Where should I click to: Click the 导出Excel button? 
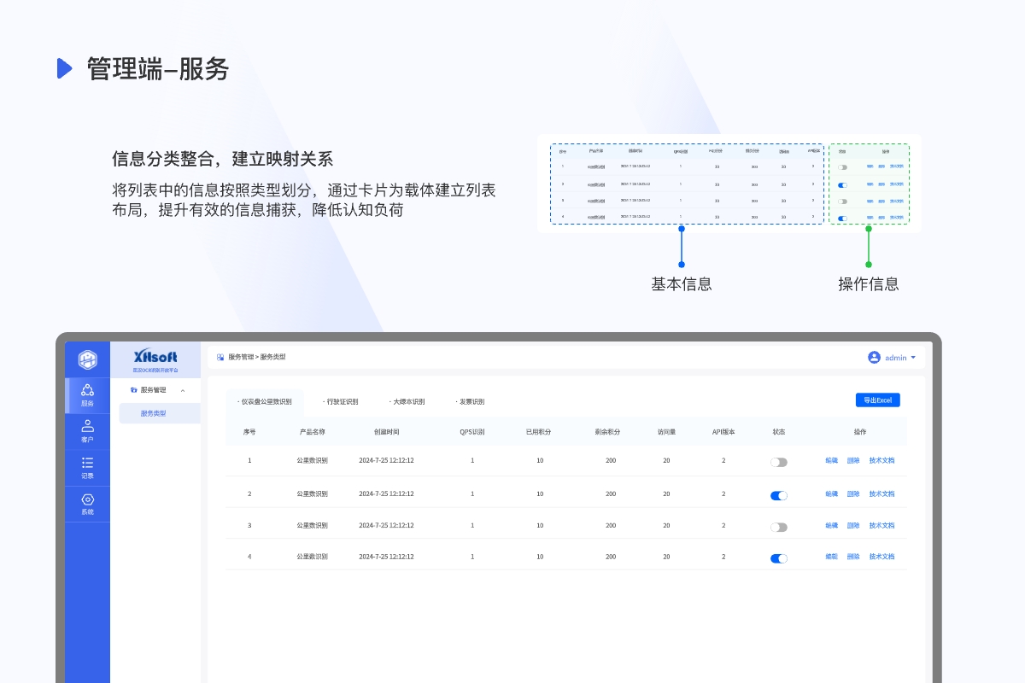877,400
